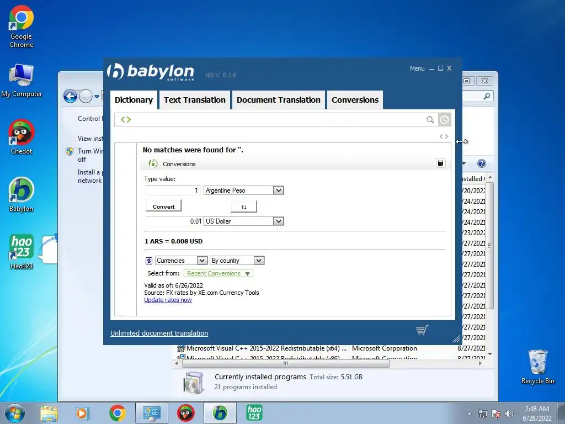The height and width of the screenshot is (424, 565).
Task: Select the Babylon desktop shortcut
Action: (22, 195)
